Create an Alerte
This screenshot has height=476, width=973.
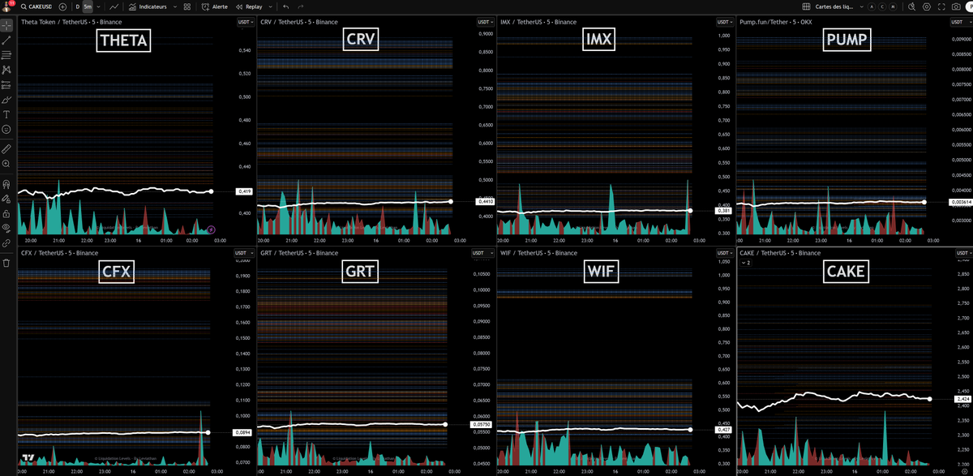coord(215,6)
